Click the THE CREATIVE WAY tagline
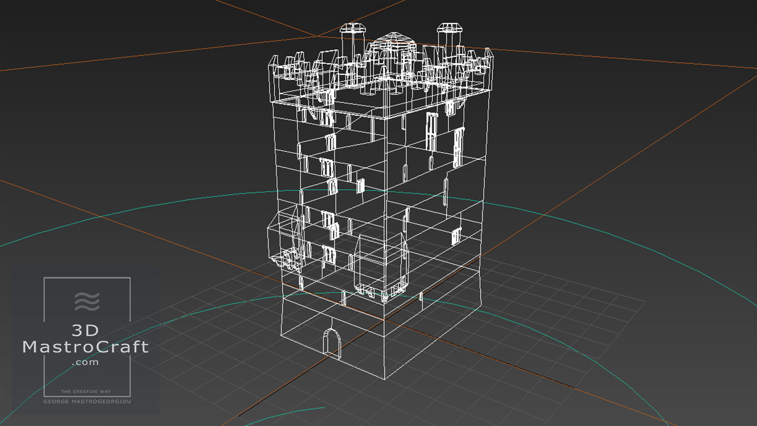757x426 pixels. (86, 392)
